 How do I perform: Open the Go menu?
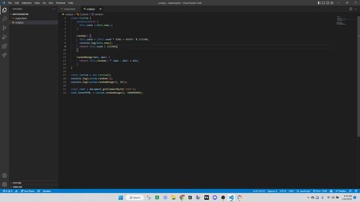pyautogui.click(x=44, y=3)
